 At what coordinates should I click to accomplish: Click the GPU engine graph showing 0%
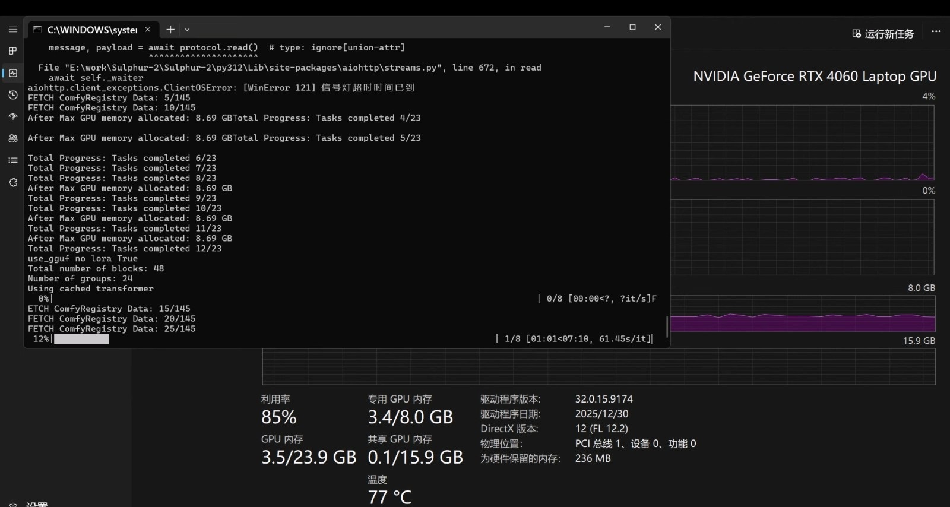point(803,237)
